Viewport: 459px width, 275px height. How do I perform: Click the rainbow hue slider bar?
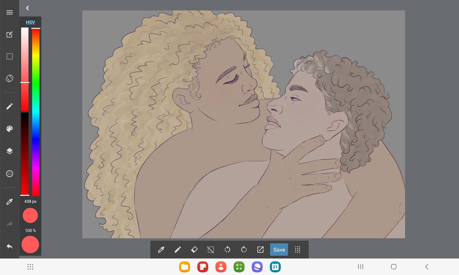pyautogui.click(x=36, y=112)
